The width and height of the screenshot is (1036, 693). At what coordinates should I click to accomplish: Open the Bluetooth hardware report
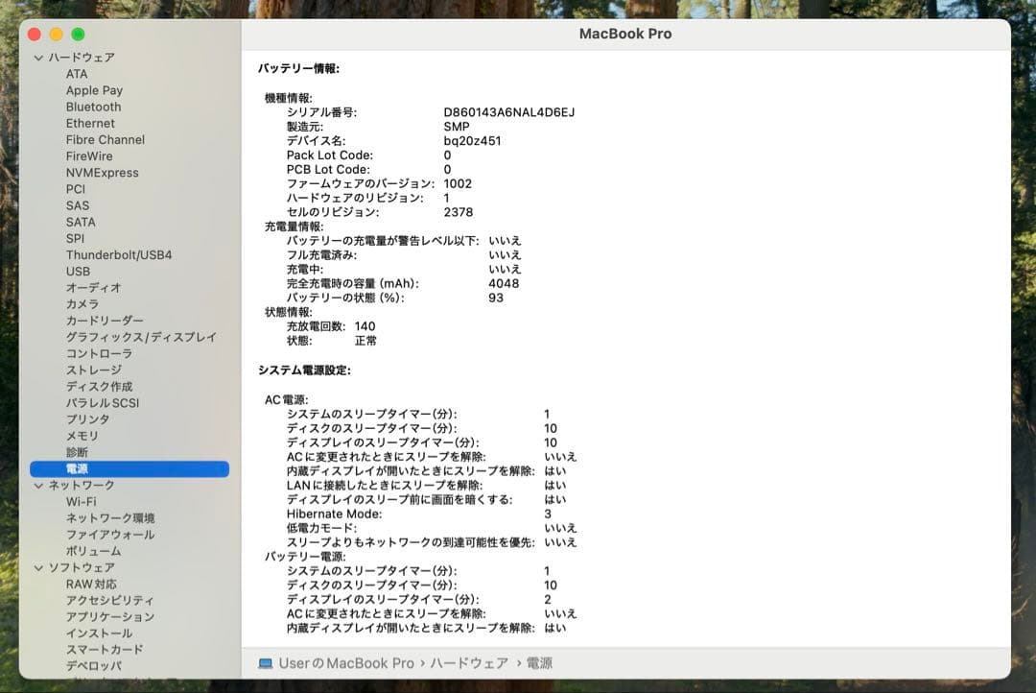pyautogui.click(x=92, y=107)
